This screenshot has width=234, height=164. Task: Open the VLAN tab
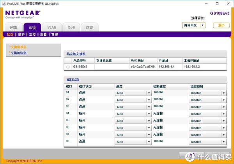52,27
